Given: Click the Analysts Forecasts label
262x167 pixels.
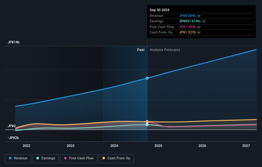Looking at the screenshot, I should tap(165, 50).
